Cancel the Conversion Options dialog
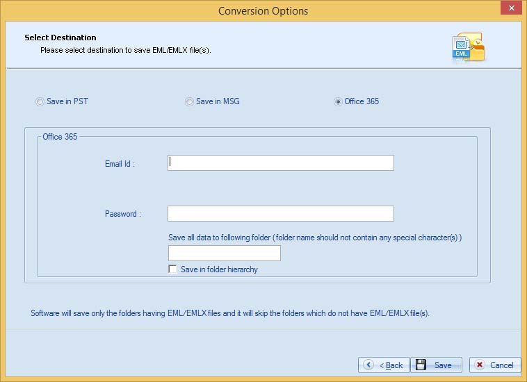 click(495, 365)
